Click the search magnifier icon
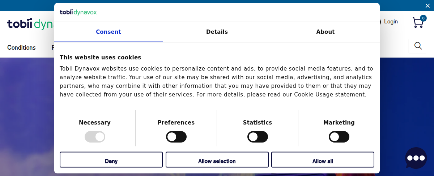This screenshot has height=176, width=434. tap(418, 46)
